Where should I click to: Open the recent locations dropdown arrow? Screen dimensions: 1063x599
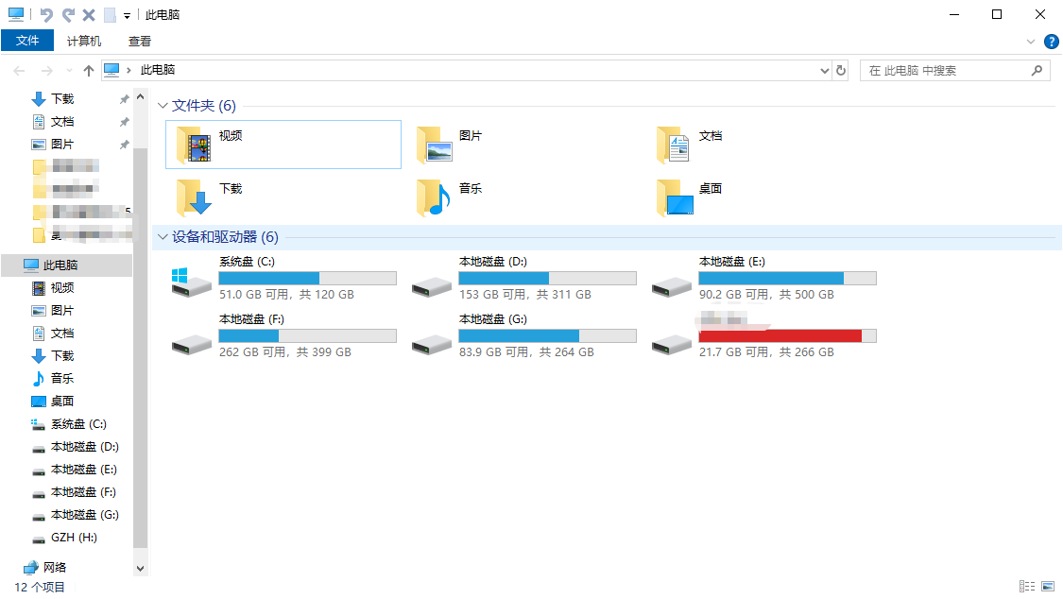click(x=69, y=71)
